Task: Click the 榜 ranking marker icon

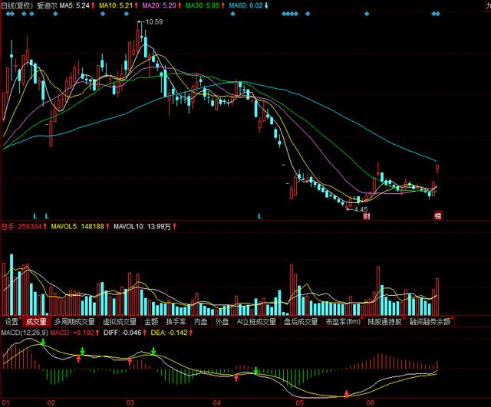Action: (x=438, y=216)
